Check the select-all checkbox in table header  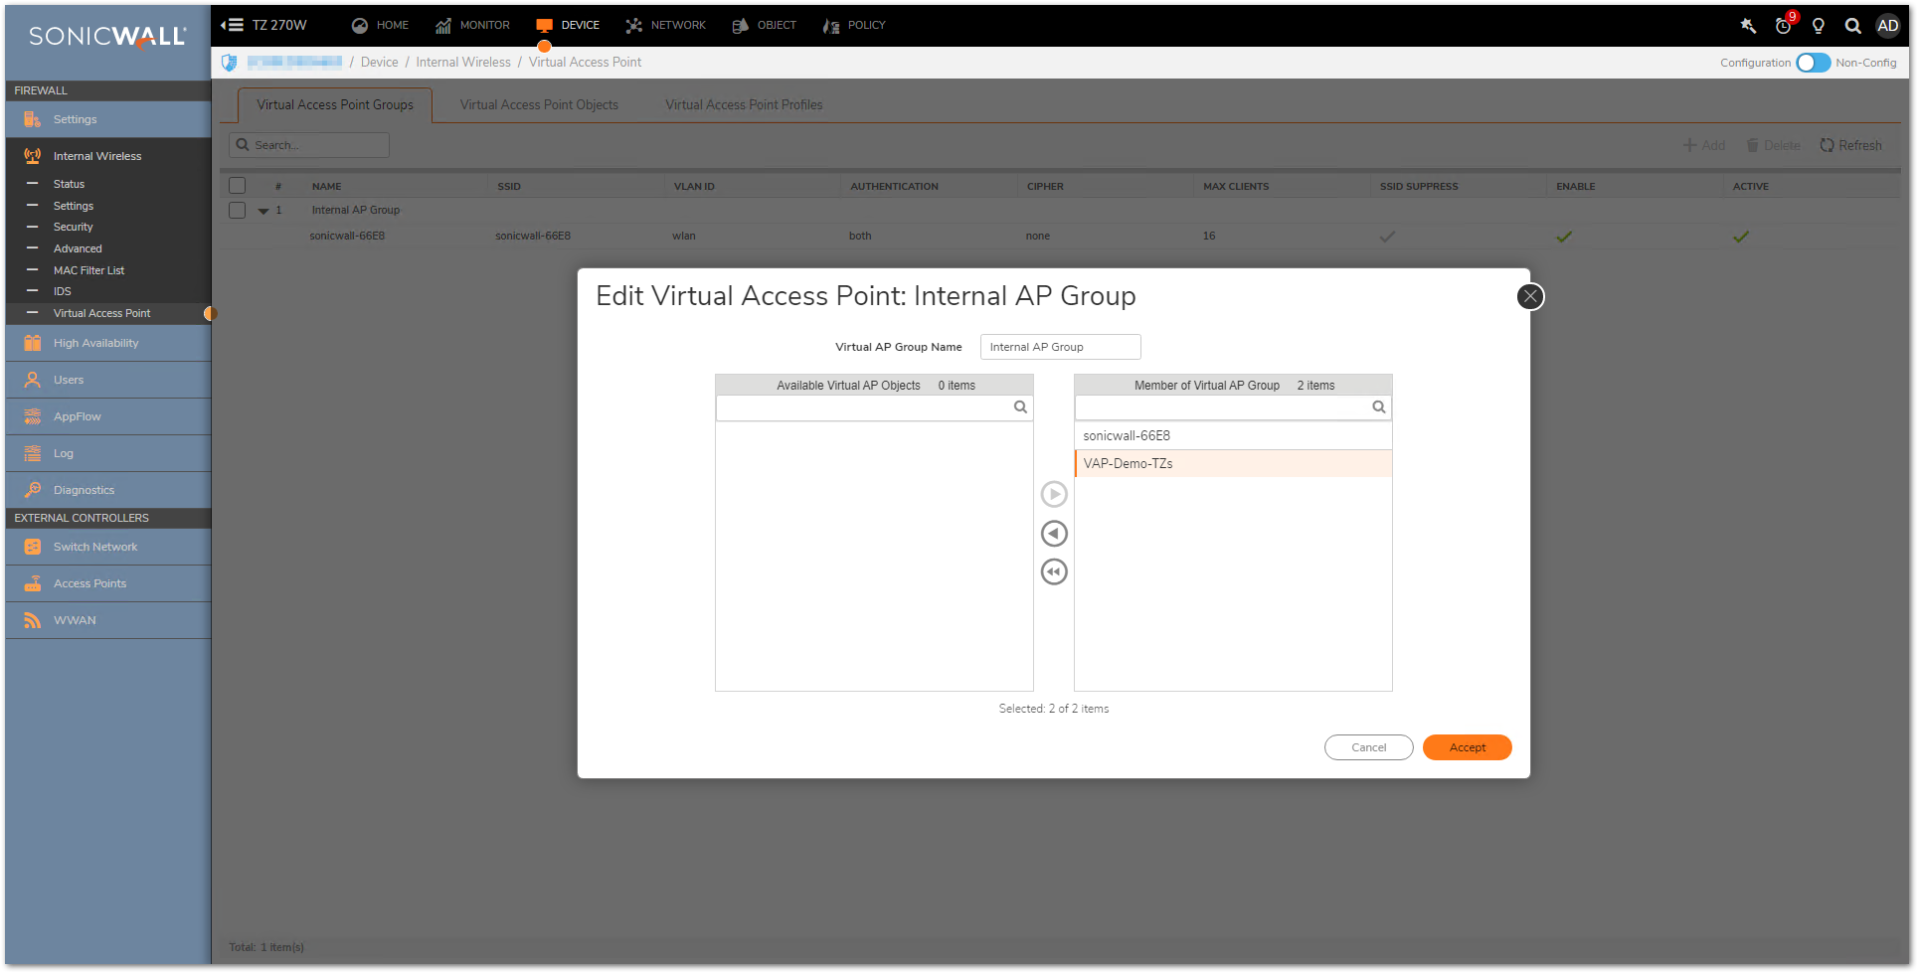(x=237, y=186)
